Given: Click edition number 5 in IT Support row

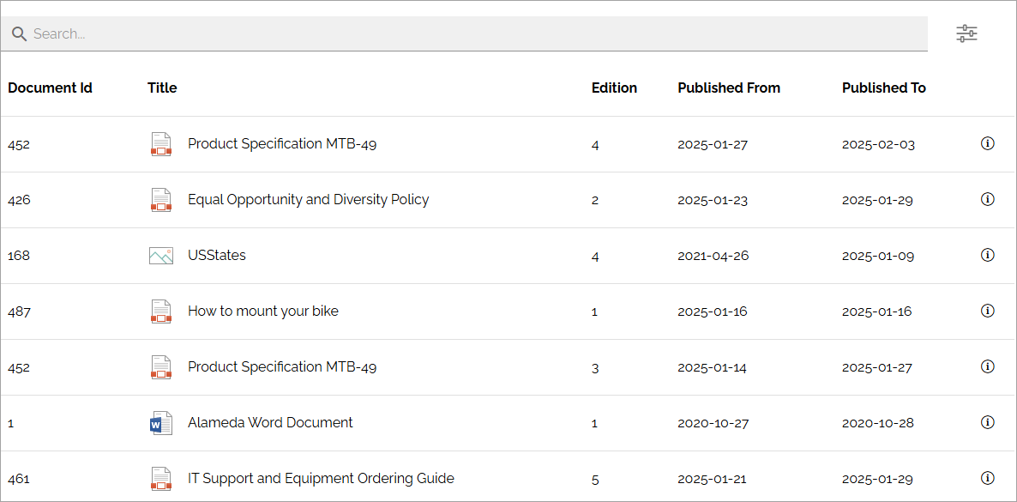Looking at the screenshot, I should (x=595, y=480).
